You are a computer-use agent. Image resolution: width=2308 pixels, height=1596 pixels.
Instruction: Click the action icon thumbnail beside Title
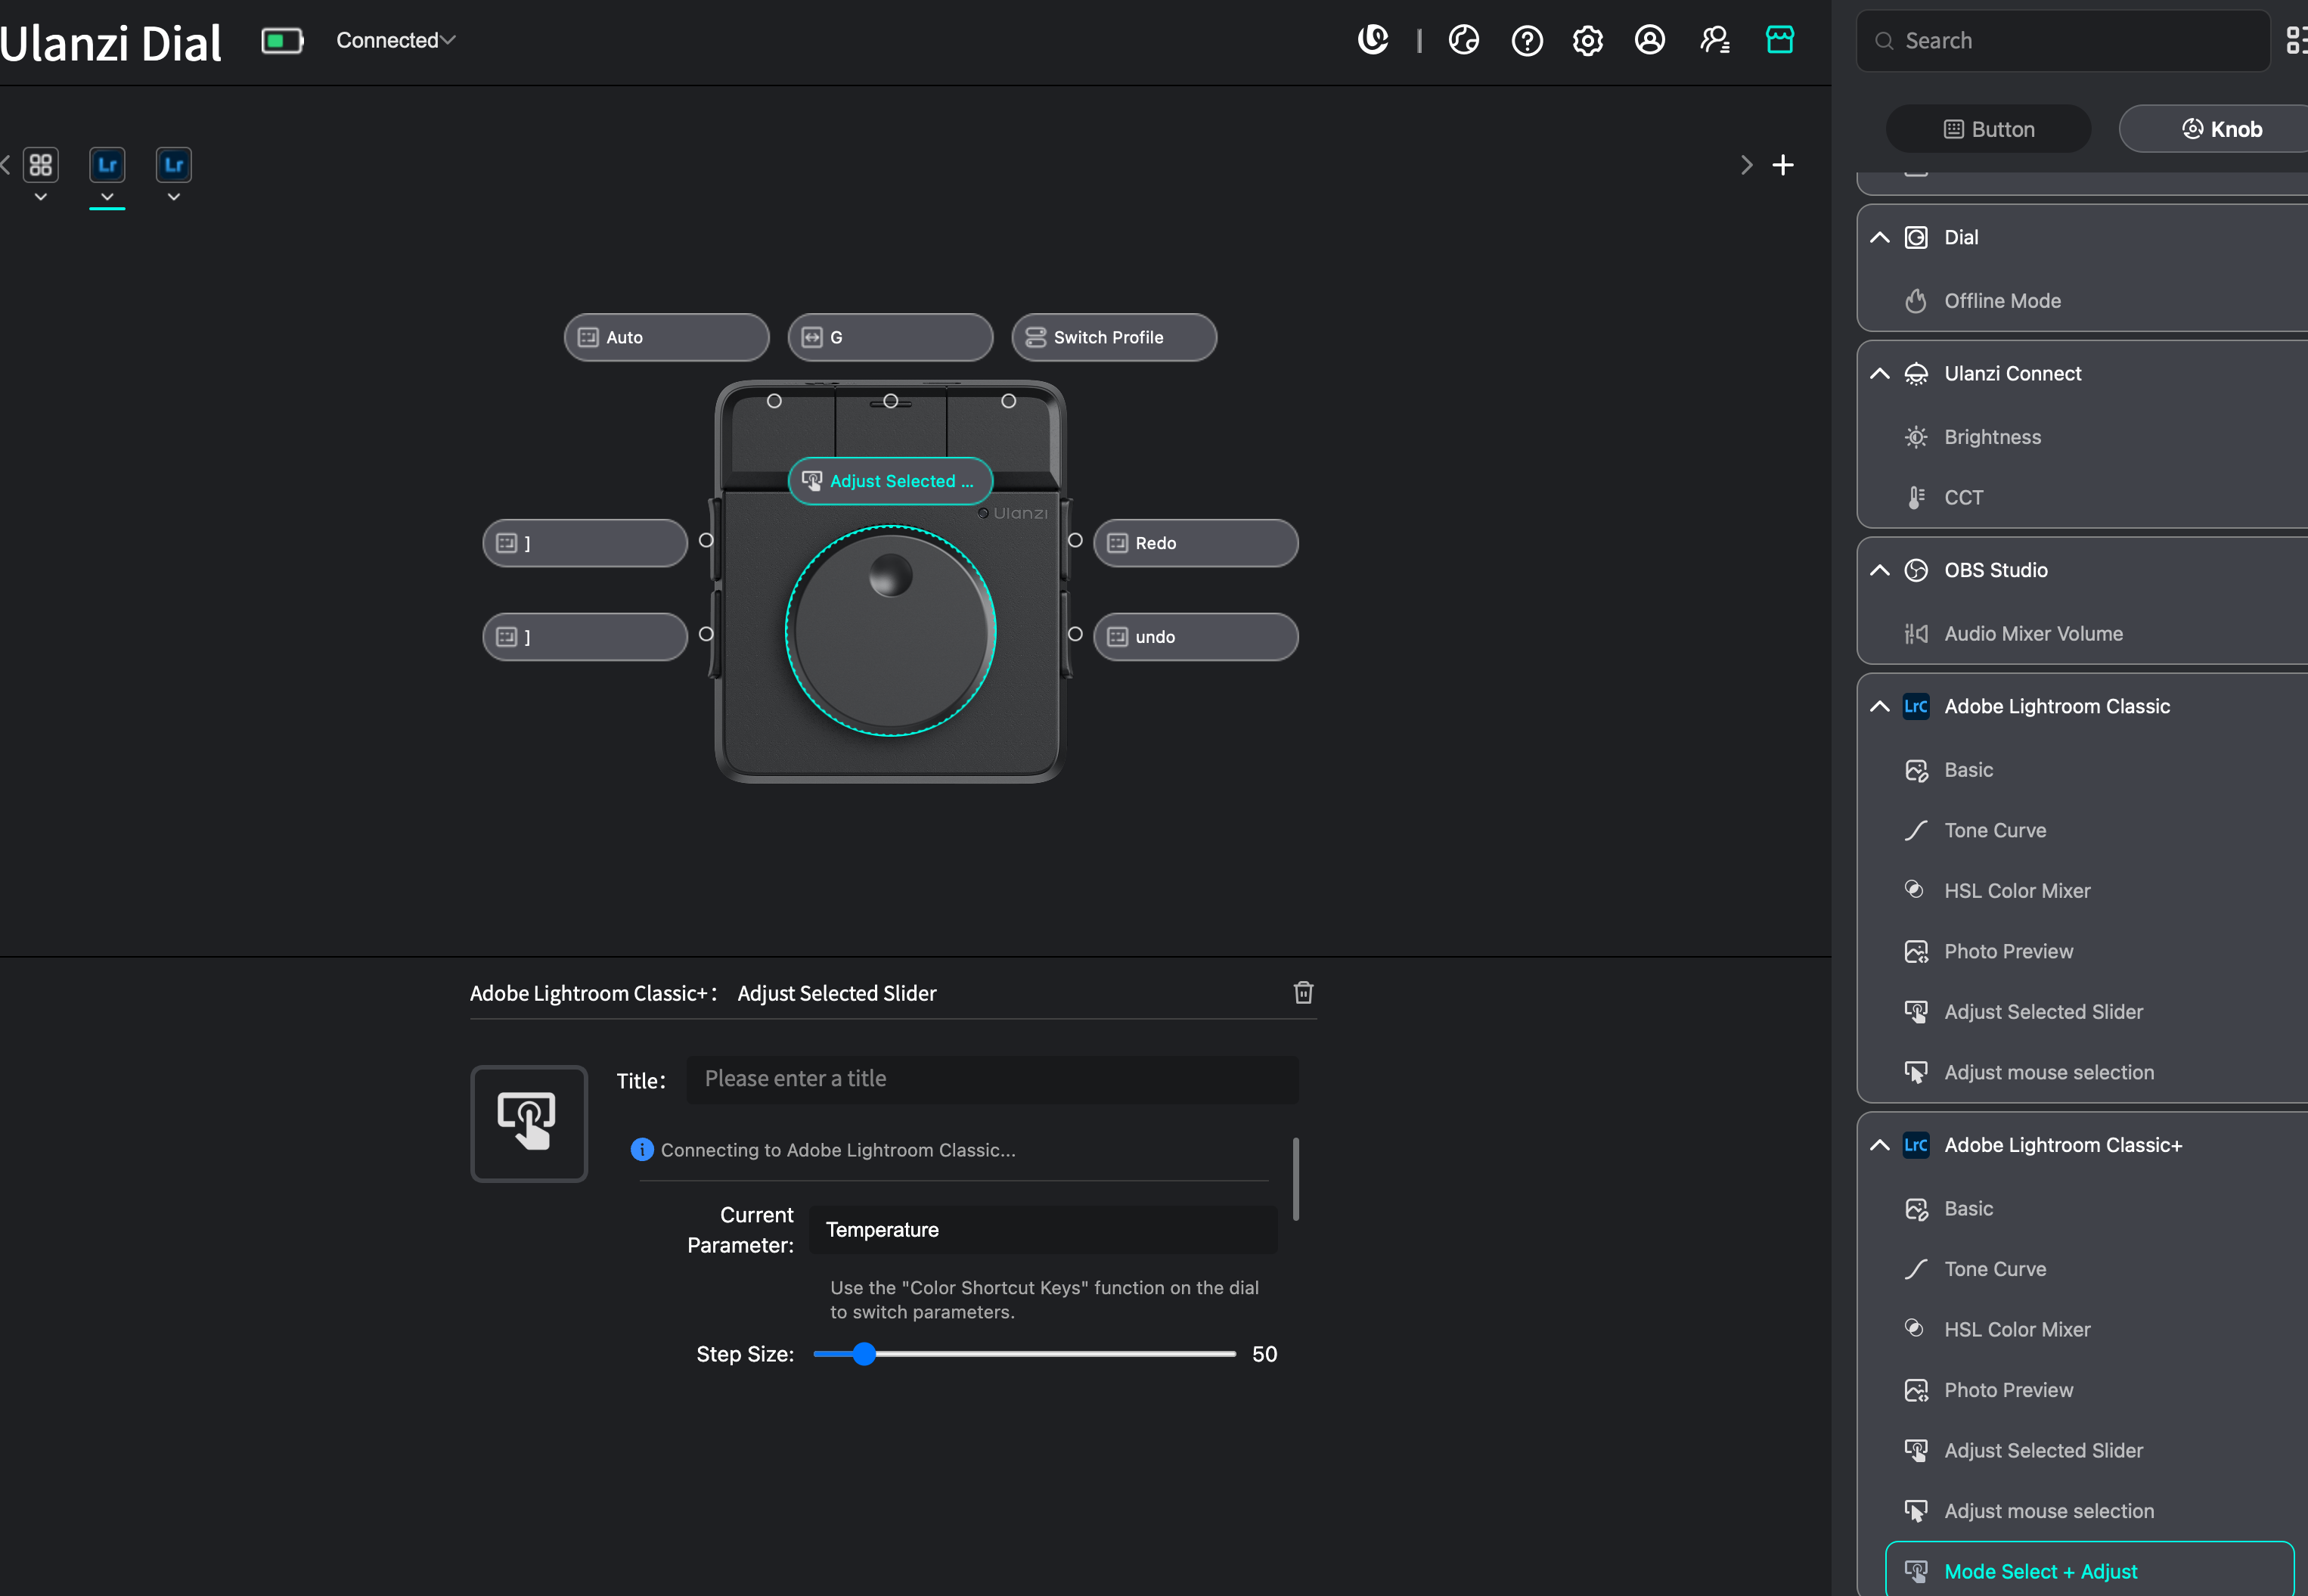[x=529, y=1123]
